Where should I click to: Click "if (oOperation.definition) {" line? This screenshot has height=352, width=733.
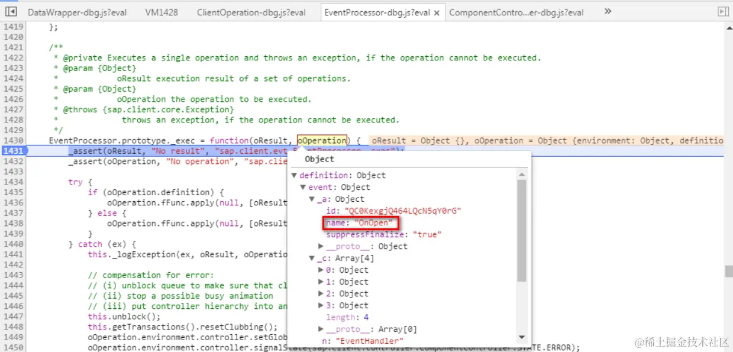pyautogui.click(x=156, y=192)
